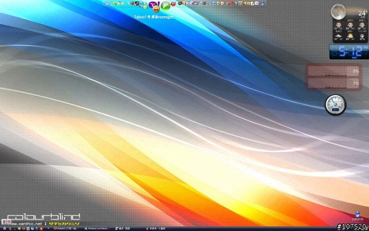The height and width of the screenshot is (231, 369).
Task: Open the Windows Start button
Action: point(4,229)
